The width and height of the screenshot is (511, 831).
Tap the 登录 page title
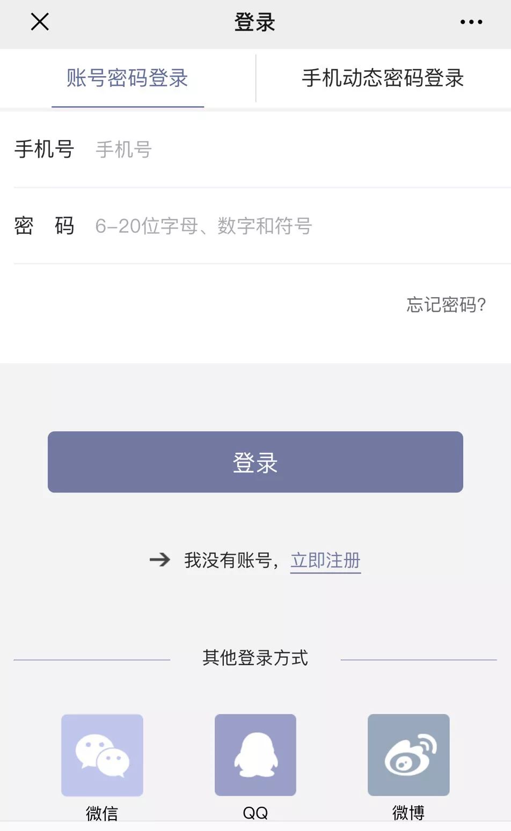click(255, 23)
